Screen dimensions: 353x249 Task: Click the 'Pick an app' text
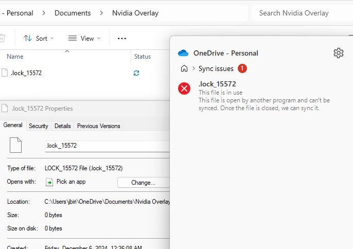pos(71,182)
